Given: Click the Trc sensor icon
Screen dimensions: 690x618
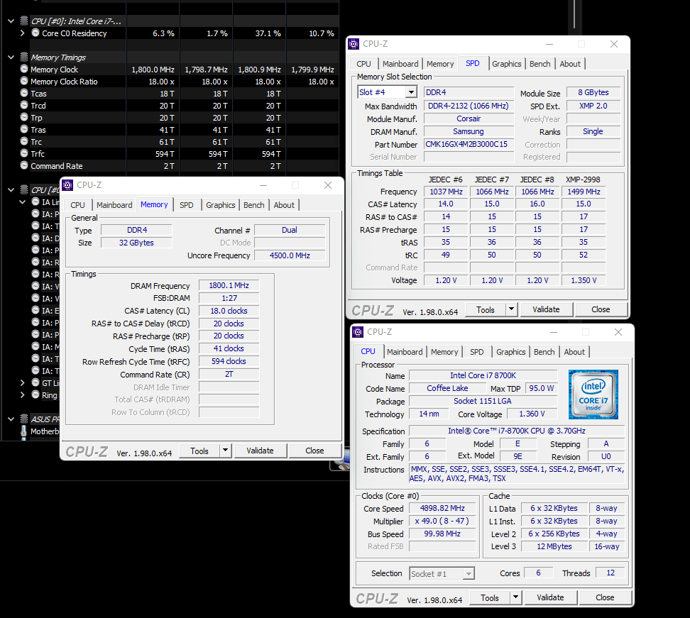Looking at the screenshot, I should point(24,142).
